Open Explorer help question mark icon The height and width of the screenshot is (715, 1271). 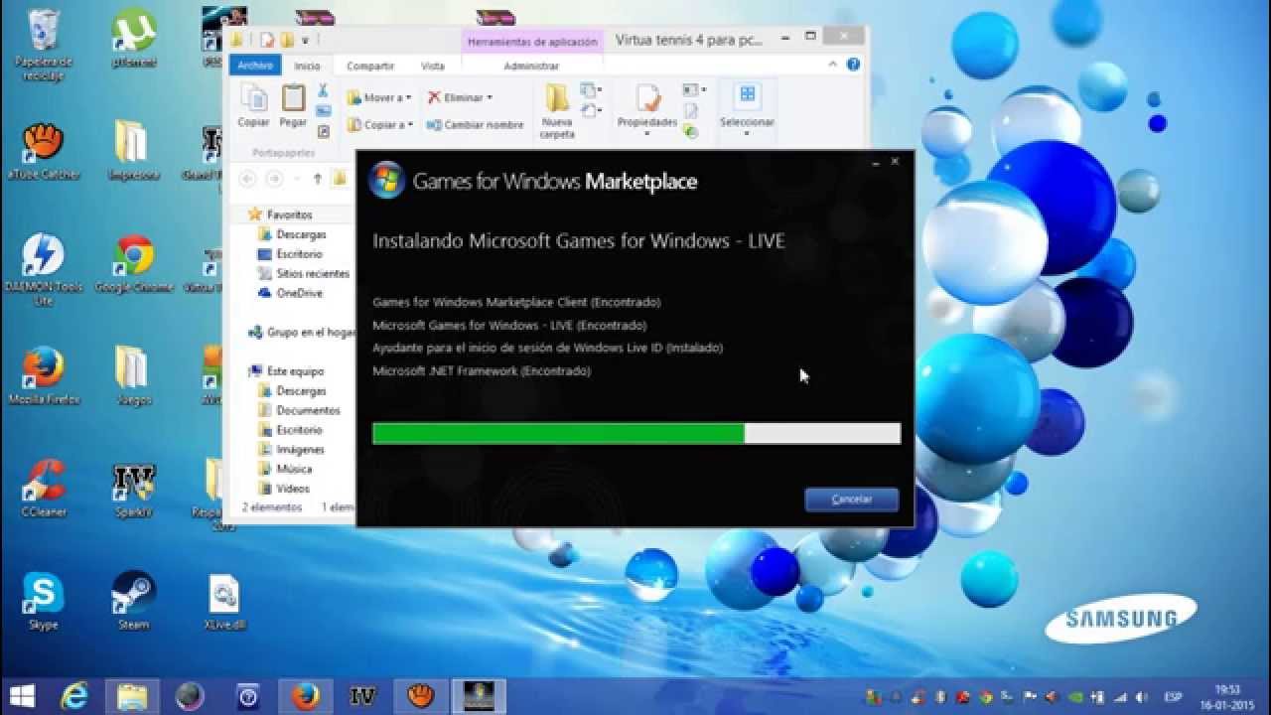(x=853, y=64)
